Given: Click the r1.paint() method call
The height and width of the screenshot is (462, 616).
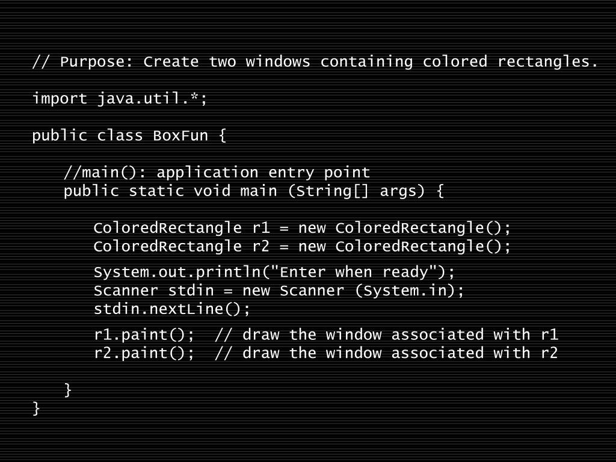Looking at the screenshot, I should point(144,334).
